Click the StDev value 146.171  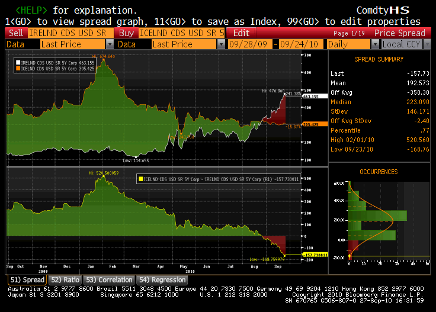(x=418, y=111)
